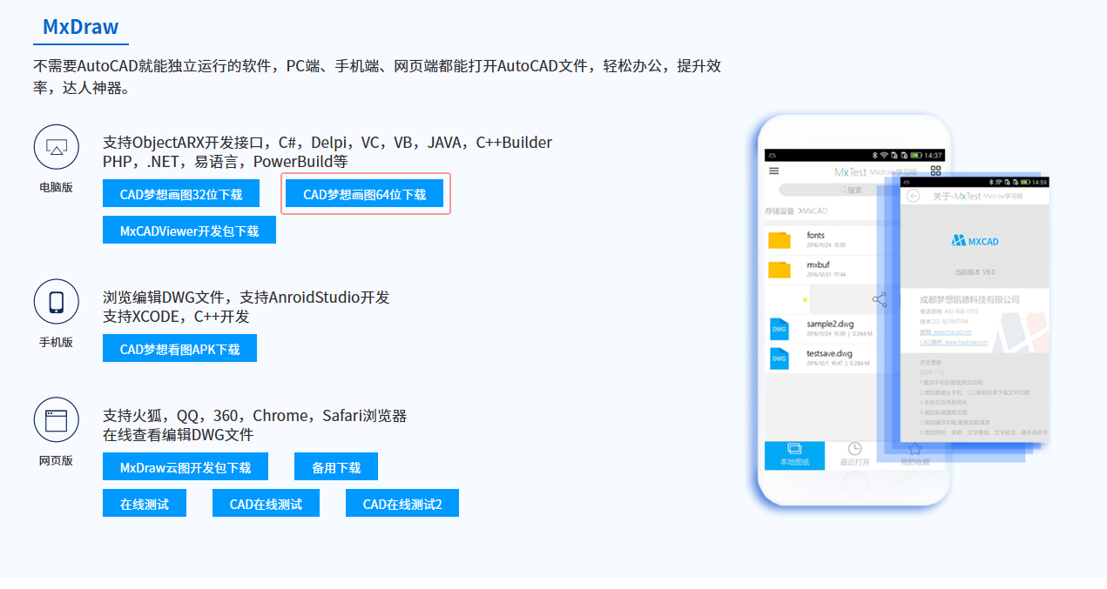Open the mxbuf folder icon
Viewport: 1107px width, 589px height.
coord(780,269)
